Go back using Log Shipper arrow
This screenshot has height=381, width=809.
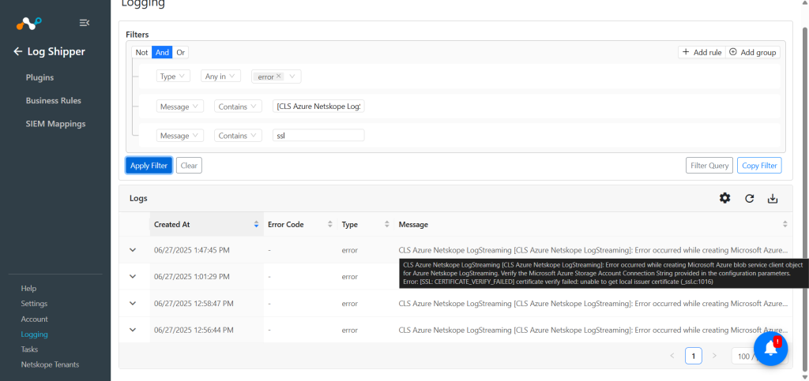pyautogui.click(x=18, y=51)
